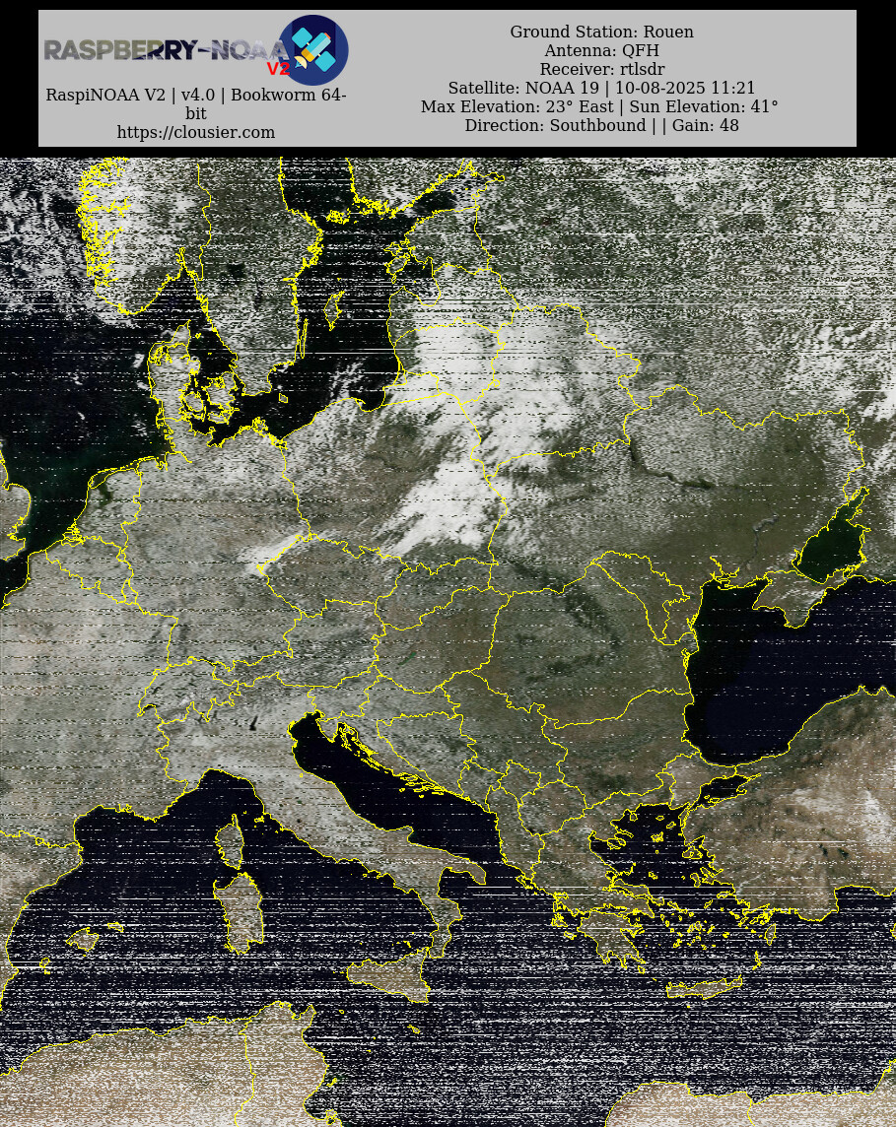The height and width of the screenshot is (1127, 896).
Task: Click the 'https://clousier.com' URL text
Action: 195,132
